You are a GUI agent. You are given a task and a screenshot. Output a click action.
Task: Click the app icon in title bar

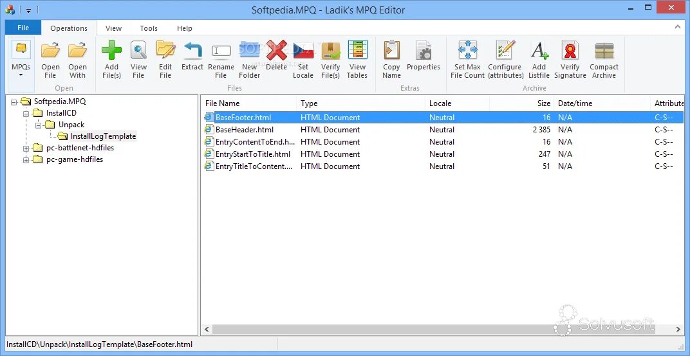point(10,10)
